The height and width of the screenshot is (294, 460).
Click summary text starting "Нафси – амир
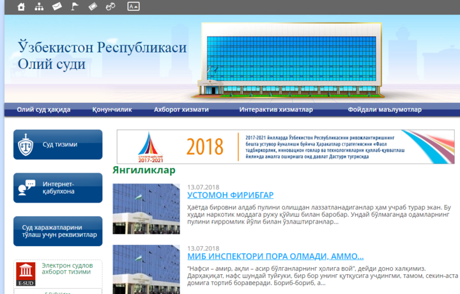click(x=323, y=276)
